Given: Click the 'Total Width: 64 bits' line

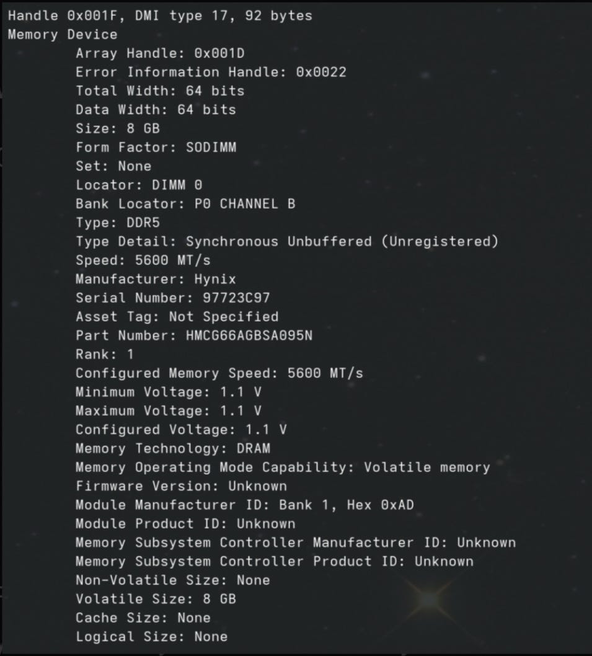Looking at the screenshot, I should 159,91.
